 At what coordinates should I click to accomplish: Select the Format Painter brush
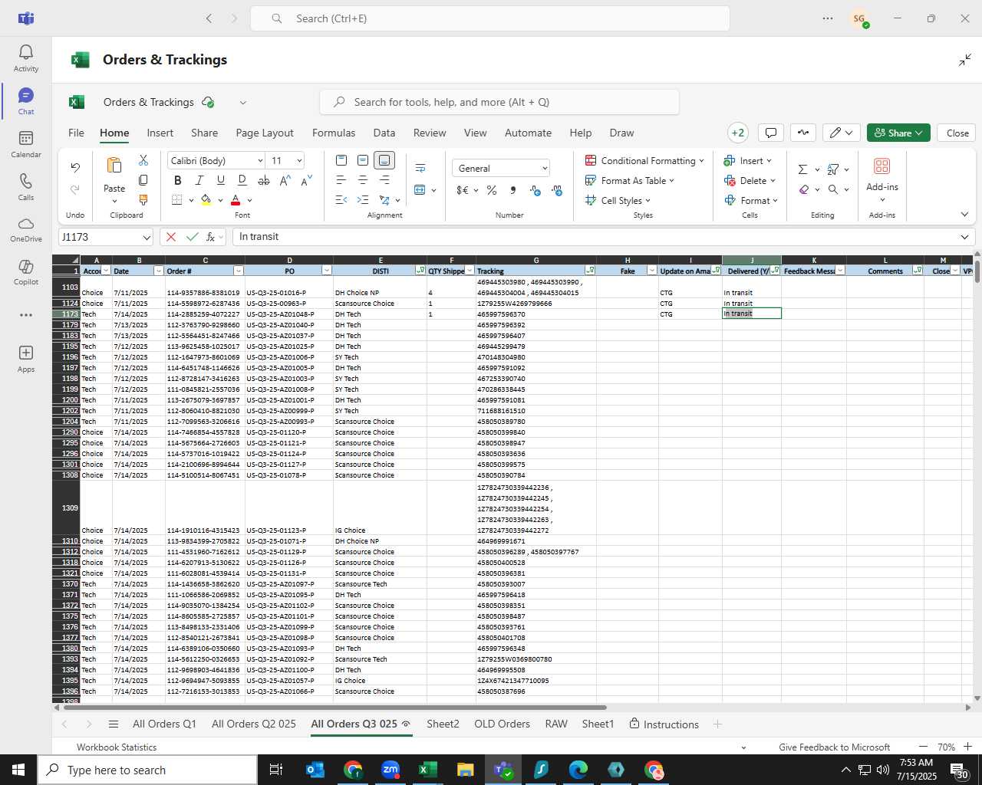pyautogui.click(x=143, y=200)
